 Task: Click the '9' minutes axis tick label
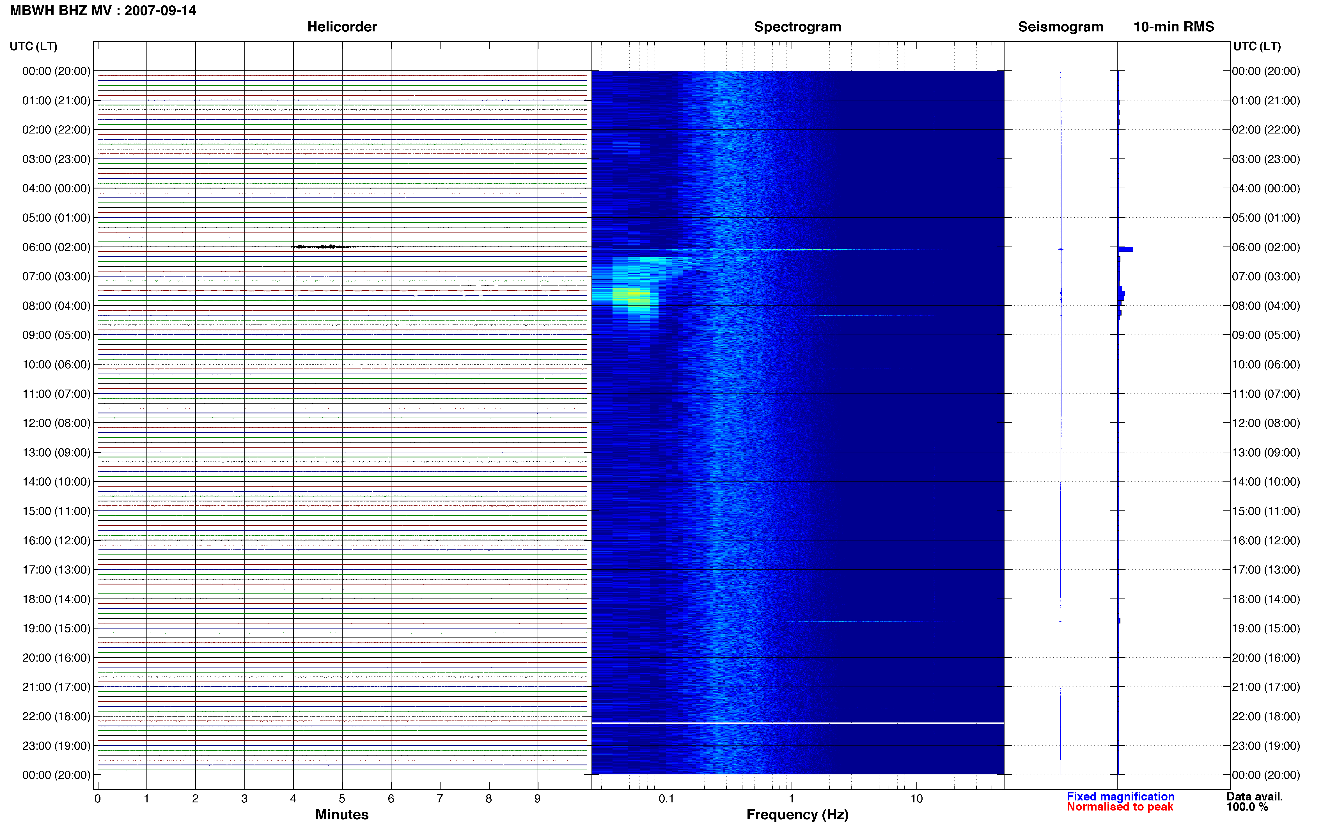coord(537,798)
